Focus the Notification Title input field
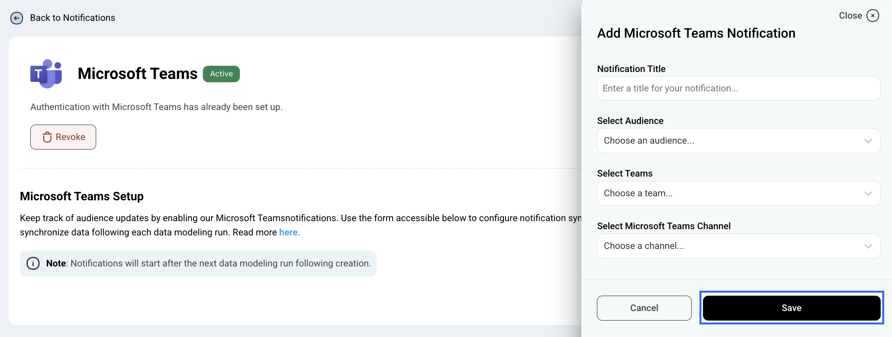This screenshot has width=892, height=337. [738, 88]
